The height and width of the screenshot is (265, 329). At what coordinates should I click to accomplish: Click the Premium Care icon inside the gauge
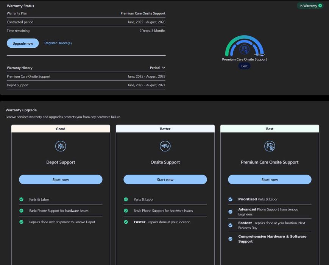tap(245, 49)
